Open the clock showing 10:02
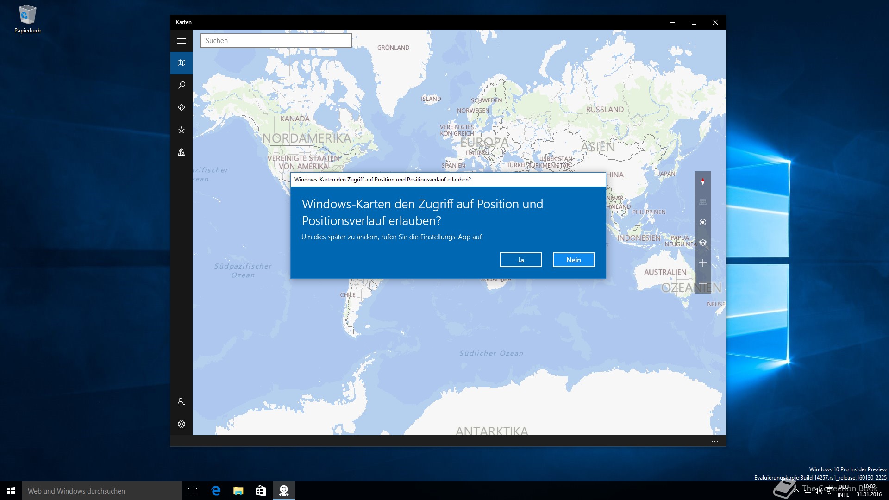This screenshot has width=889, height=500. coord(869,491)
